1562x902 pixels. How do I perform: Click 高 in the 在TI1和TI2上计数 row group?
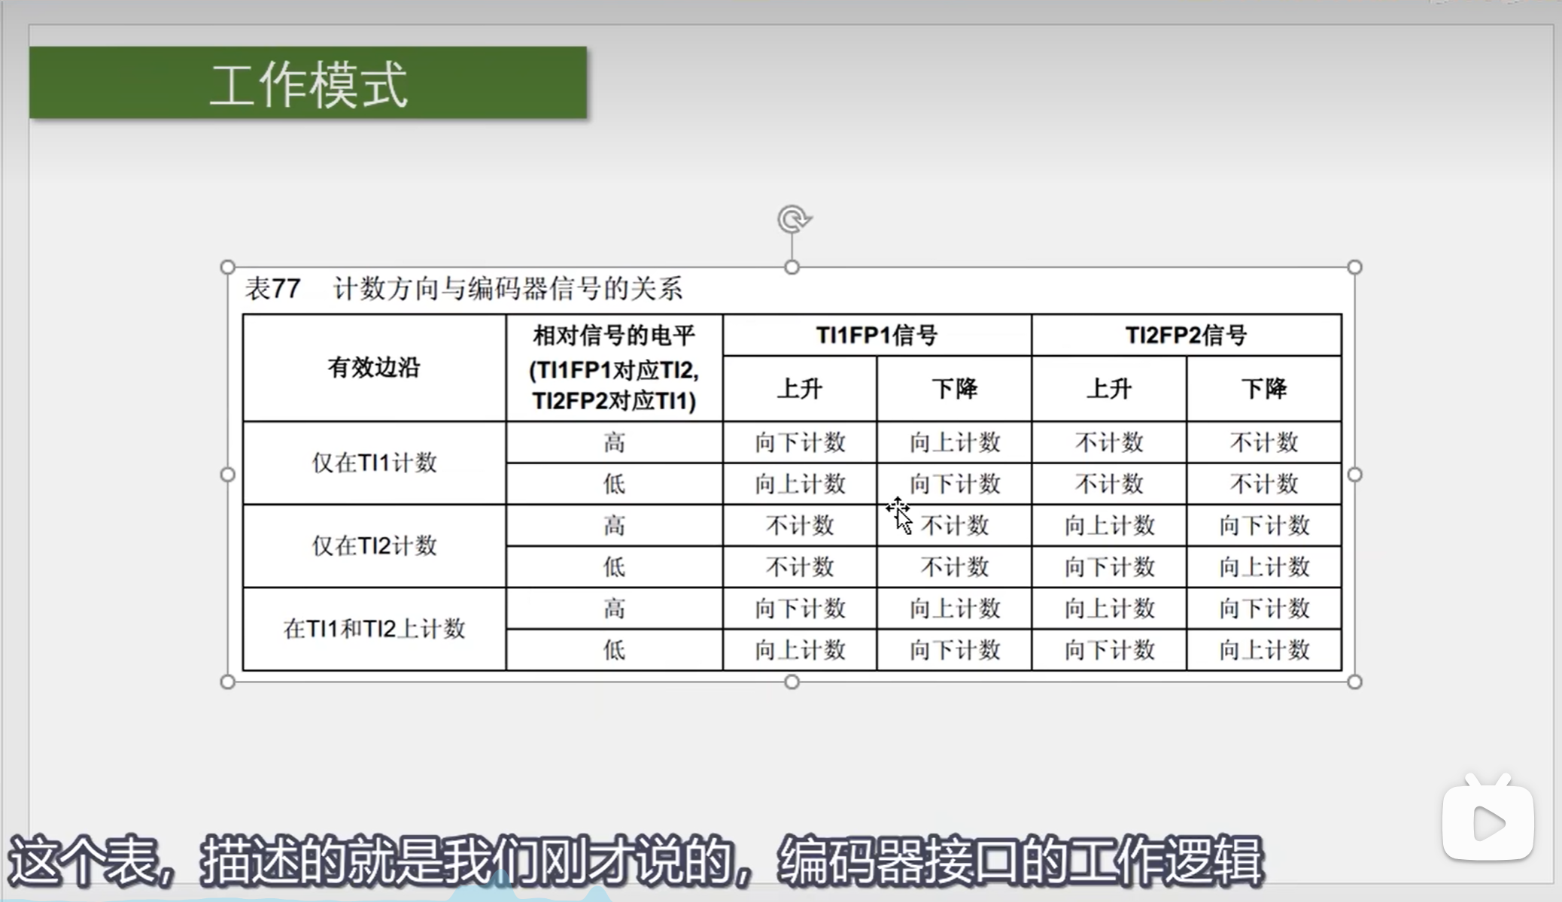click(x=614, y=608)
